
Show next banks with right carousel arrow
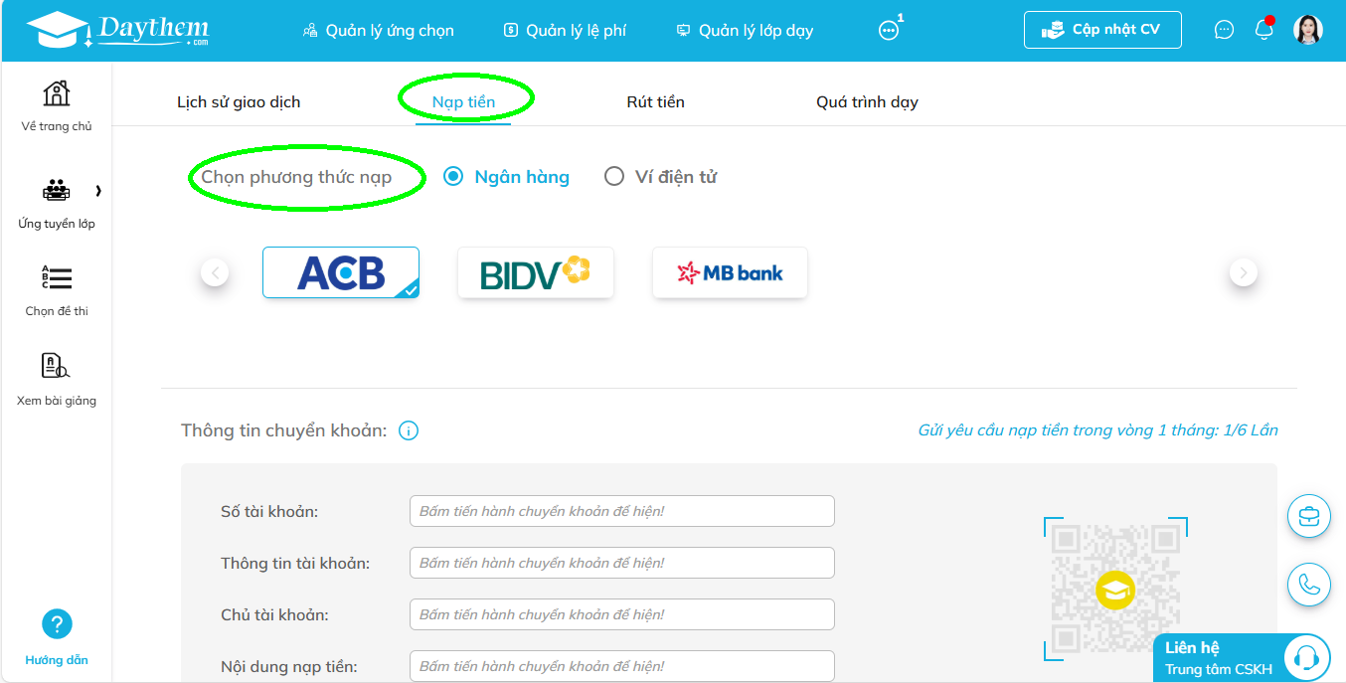point(1244,272)
